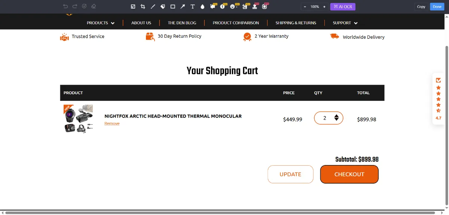Select the crop tool
The width and height of the screenshot is (449, 215).
pos(143,6)
